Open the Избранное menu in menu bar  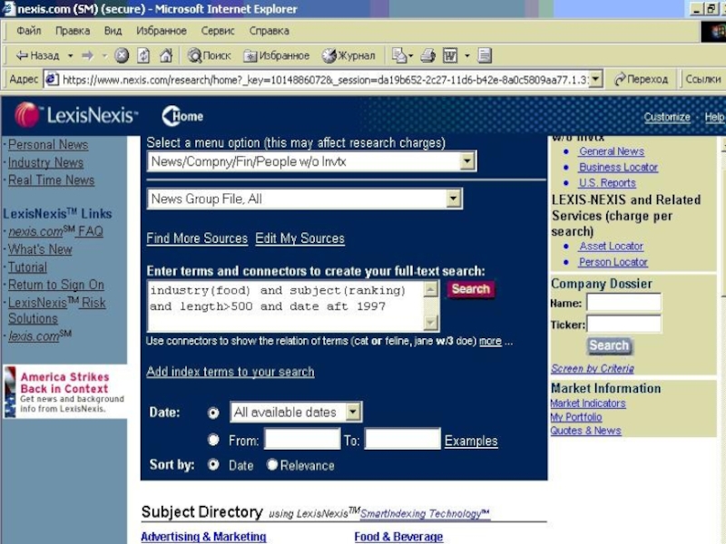point(162,31)
